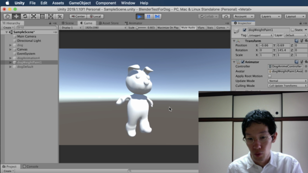Expand dogAnimation4 in Hierarchy
This screenshot has width=308, height=173.
coord(10,58)
